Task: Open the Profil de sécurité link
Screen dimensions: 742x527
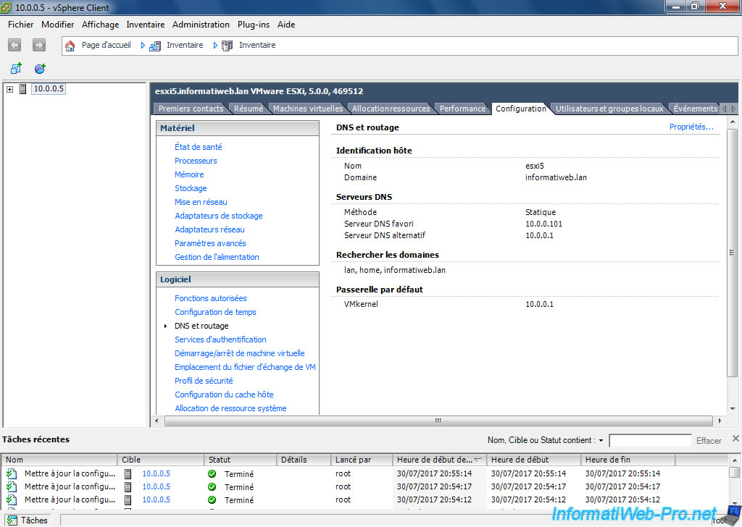Action: [204, 381]
